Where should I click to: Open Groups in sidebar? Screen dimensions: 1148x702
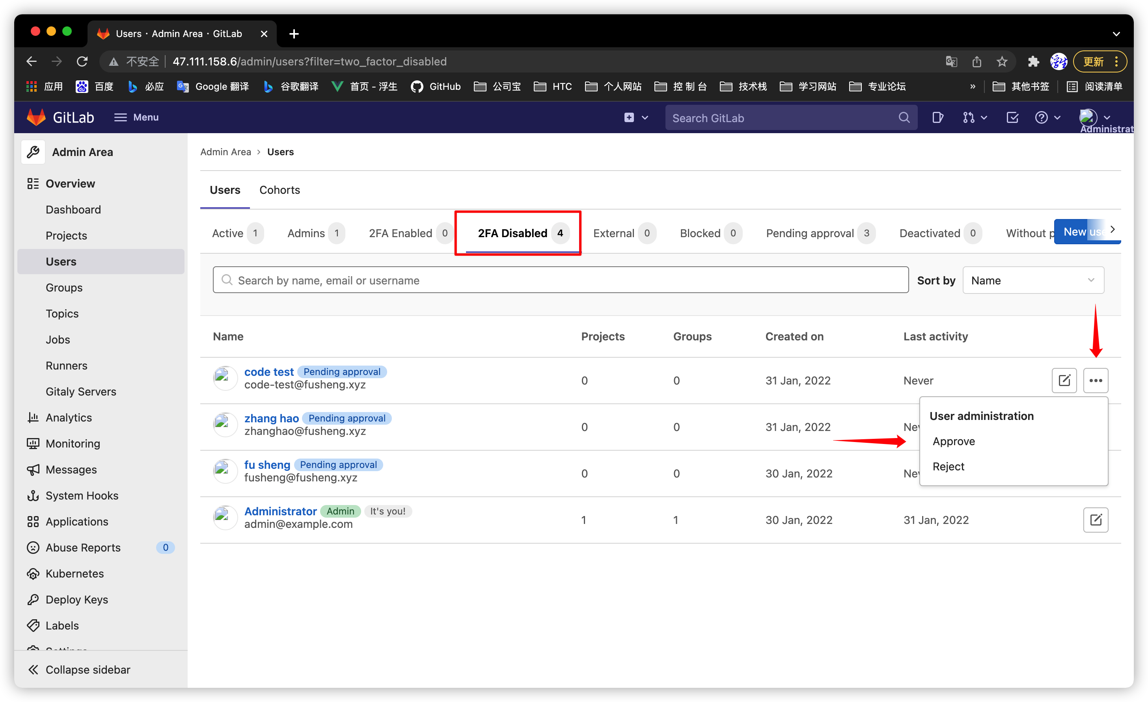click(x=64, y=288)
